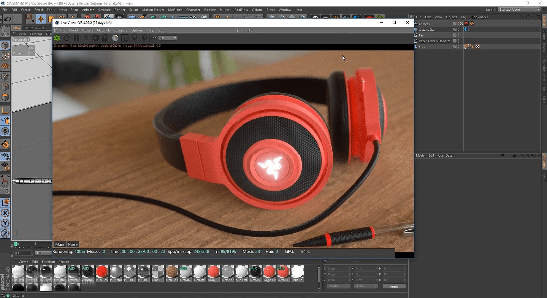Open Octane render settings gear icon
547x298 pixels.
click(96, 38)
